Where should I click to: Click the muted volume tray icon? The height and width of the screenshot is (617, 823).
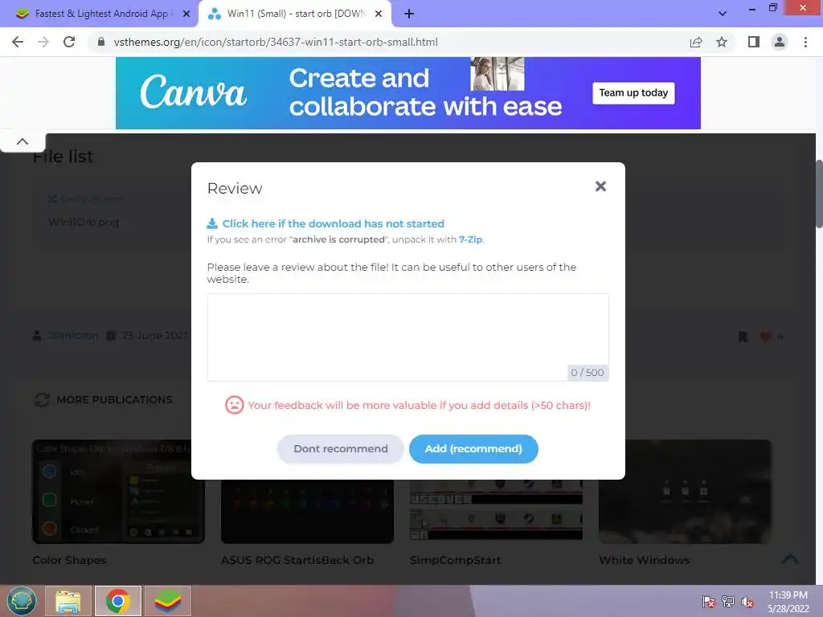tap(747, 602)
